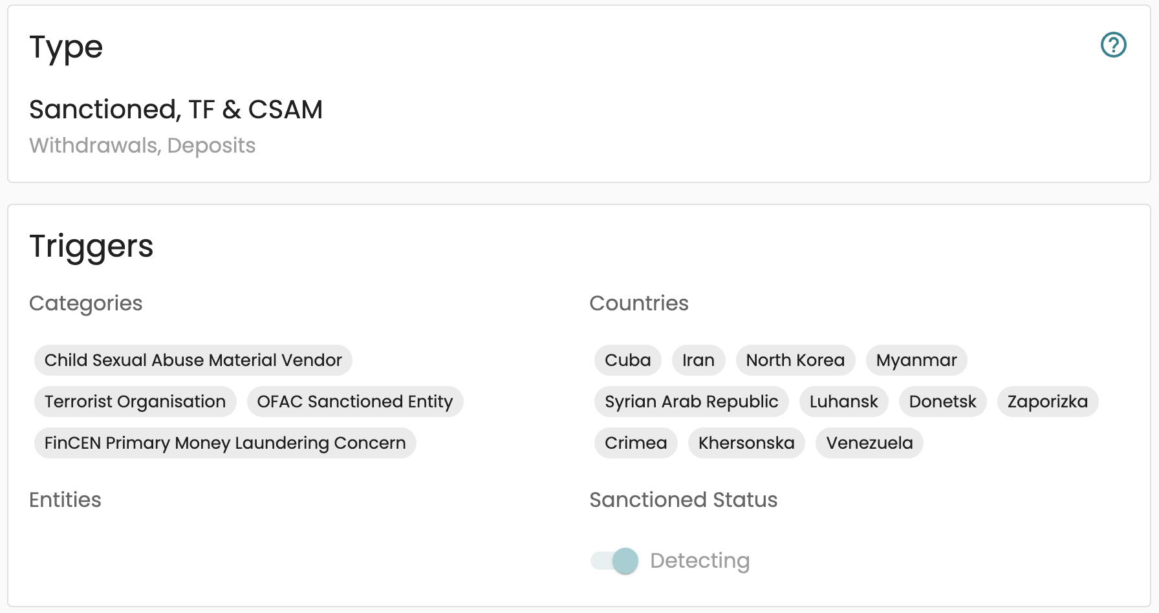Click the North Korea country chip

(x=795, y=360)
